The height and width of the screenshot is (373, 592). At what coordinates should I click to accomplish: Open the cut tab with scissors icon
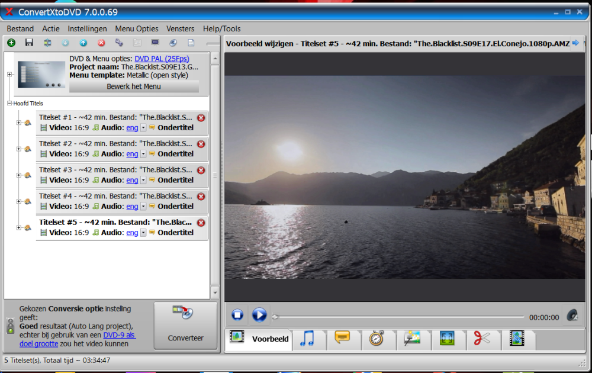point(482,338)
